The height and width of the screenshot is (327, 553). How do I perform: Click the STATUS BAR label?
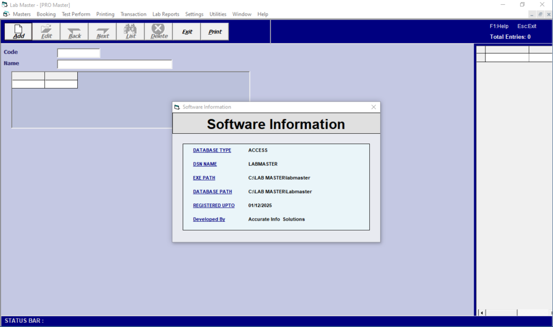24,321
